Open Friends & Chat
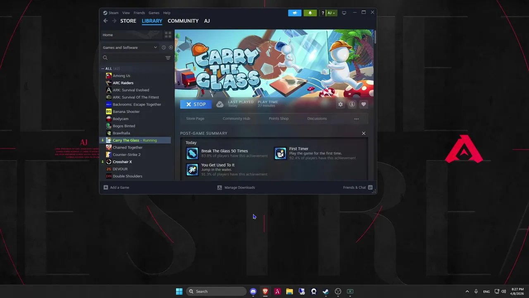Screen dimensions: 529x298 pyautogui.click(x=358, y=187)
